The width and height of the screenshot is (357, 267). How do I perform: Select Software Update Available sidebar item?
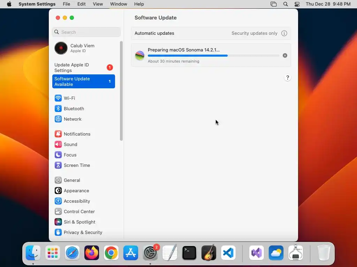click(x=83, y=81)
